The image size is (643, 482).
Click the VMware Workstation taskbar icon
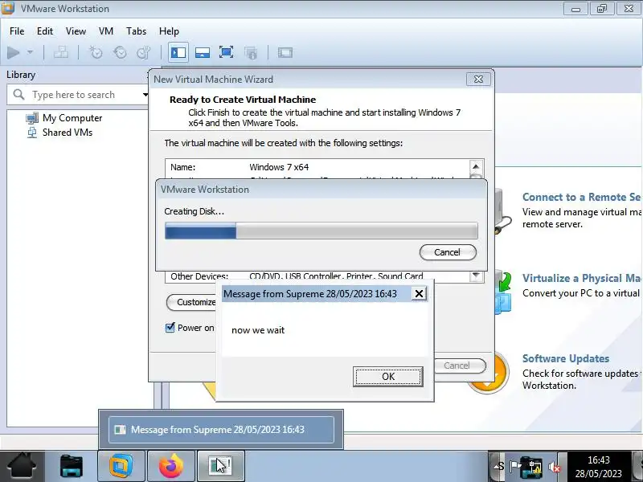(121, 466)
